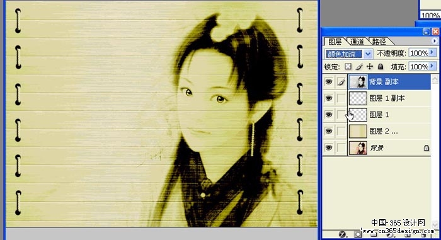Open the layers panel flyout menu arrow
This screenshot has width=441, height=240.
tap(435, 41)
